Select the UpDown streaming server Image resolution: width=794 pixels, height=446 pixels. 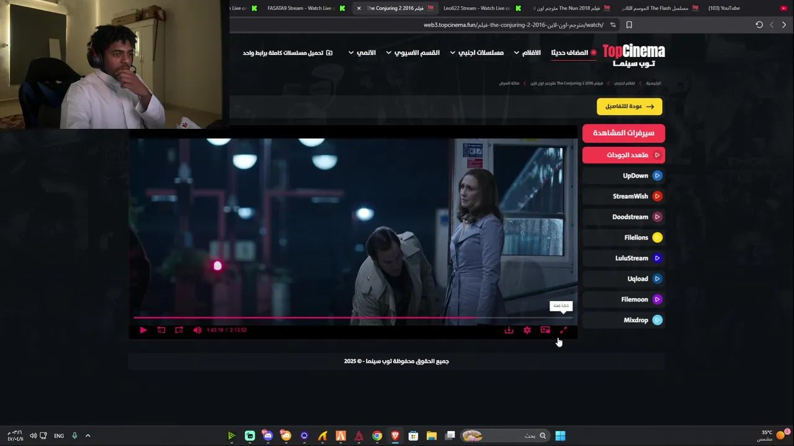(623, 176)
